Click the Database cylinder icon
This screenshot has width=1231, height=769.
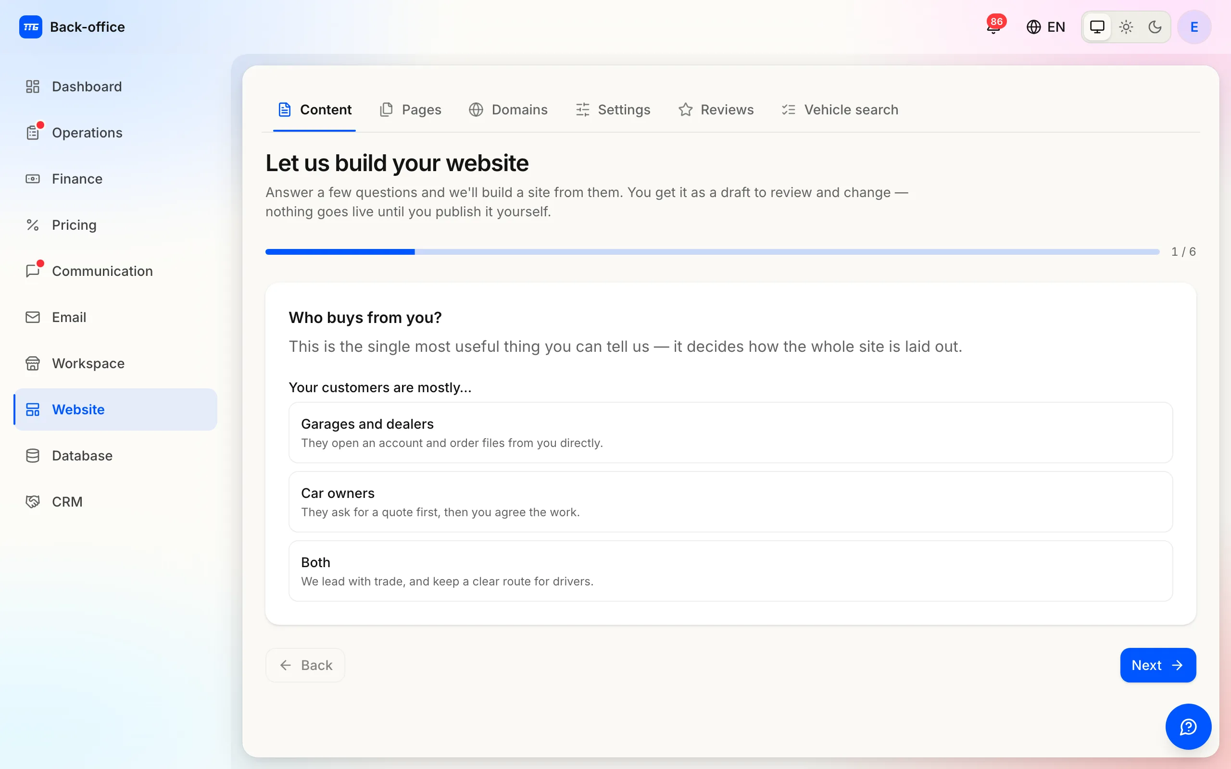(x=33, y=456)
